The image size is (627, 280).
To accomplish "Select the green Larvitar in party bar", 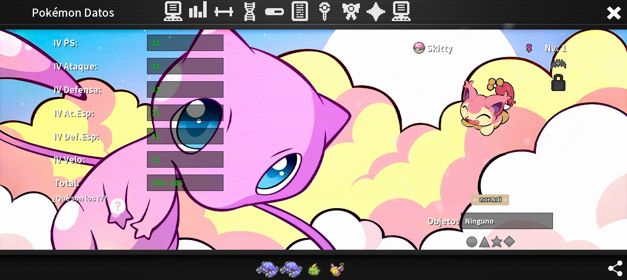I will [x=314, y=269].
